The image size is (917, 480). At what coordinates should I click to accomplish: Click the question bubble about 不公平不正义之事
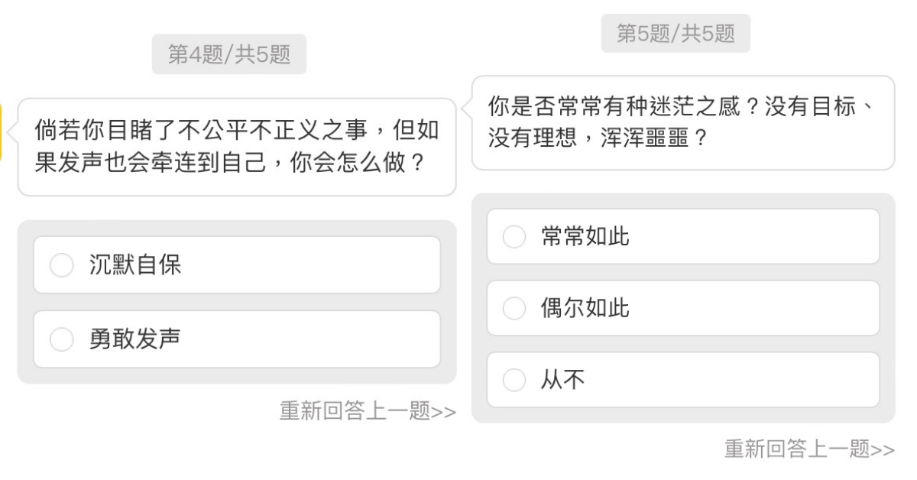click(x=237, y=147)
